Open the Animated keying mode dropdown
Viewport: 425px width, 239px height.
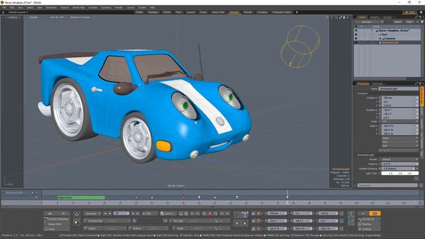pos(92,214)
